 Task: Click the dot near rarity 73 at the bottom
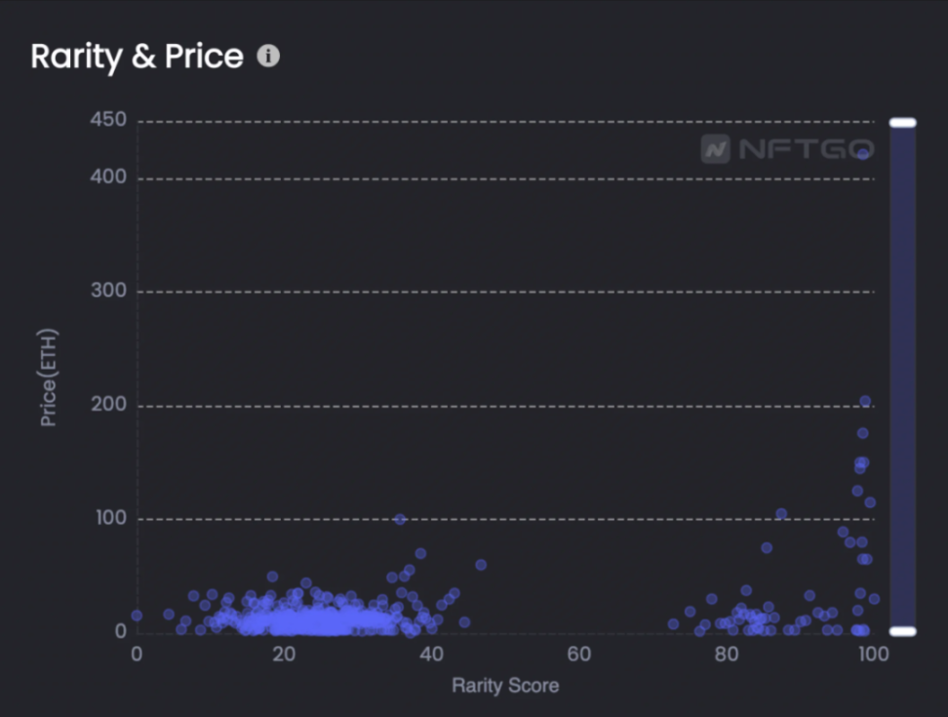[x=673, y=624]
